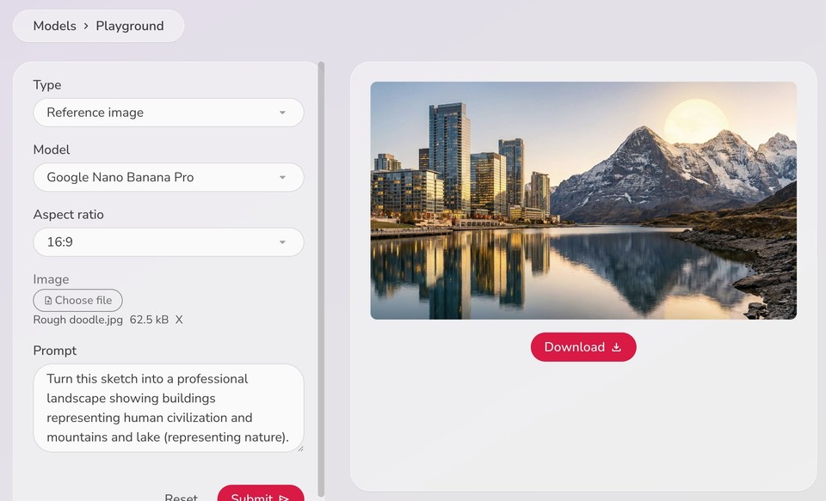Expand the Model dropdown Google Nano Banana Pro

[169, 177]
